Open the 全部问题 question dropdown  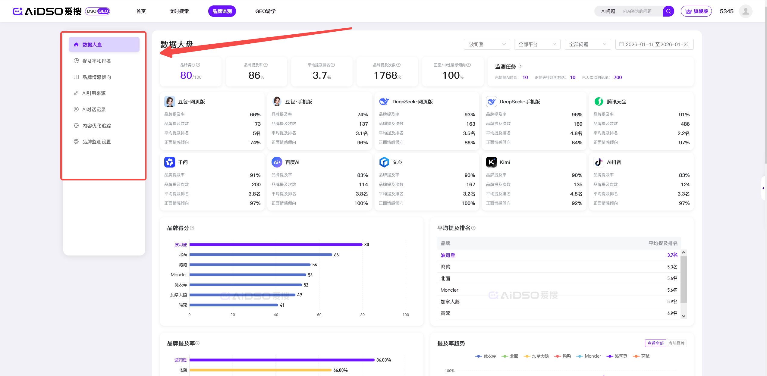pos(587,44)
